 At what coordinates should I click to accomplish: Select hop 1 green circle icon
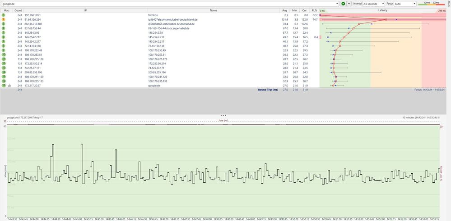[x=4, y=15]
